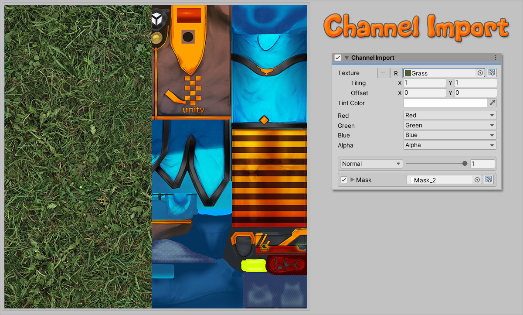Image resolution: width=523 pixels, height=315 pixels.
Task: Open the Green channel dropdown
Action: click(450, 125)
